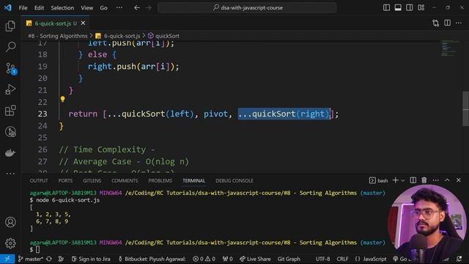This screenshot has width=469, height=264.
Task: Click the editor vertical scrollbar
Action: pyautogui.click(x=466, y=108)
